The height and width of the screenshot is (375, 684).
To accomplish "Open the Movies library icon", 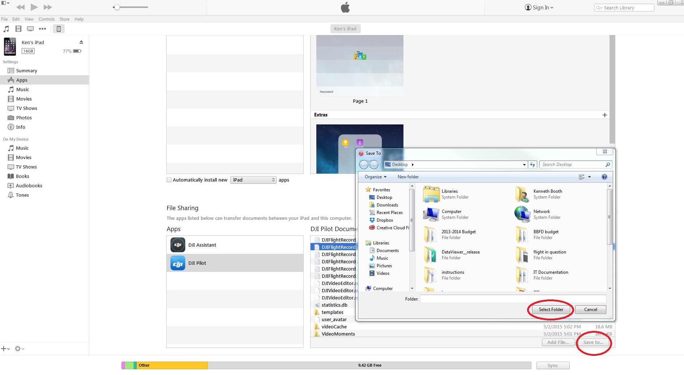I will 18,29.
